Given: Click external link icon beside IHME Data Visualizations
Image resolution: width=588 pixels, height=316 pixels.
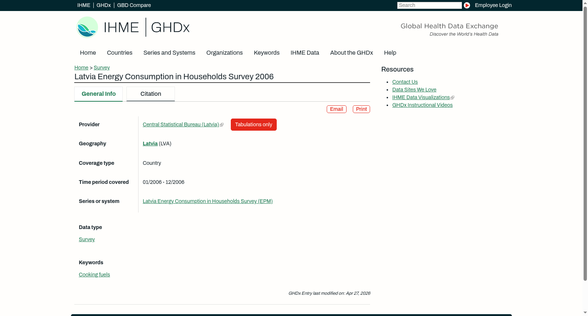Looking at the screenshot, I should (452, 98).
